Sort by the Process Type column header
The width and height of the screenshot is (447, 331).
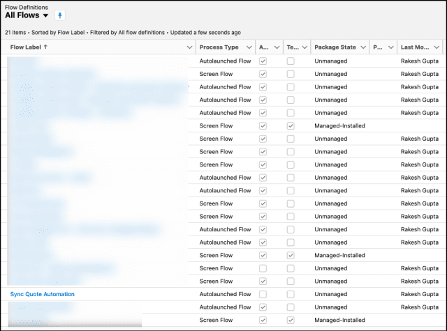point(219,47)
